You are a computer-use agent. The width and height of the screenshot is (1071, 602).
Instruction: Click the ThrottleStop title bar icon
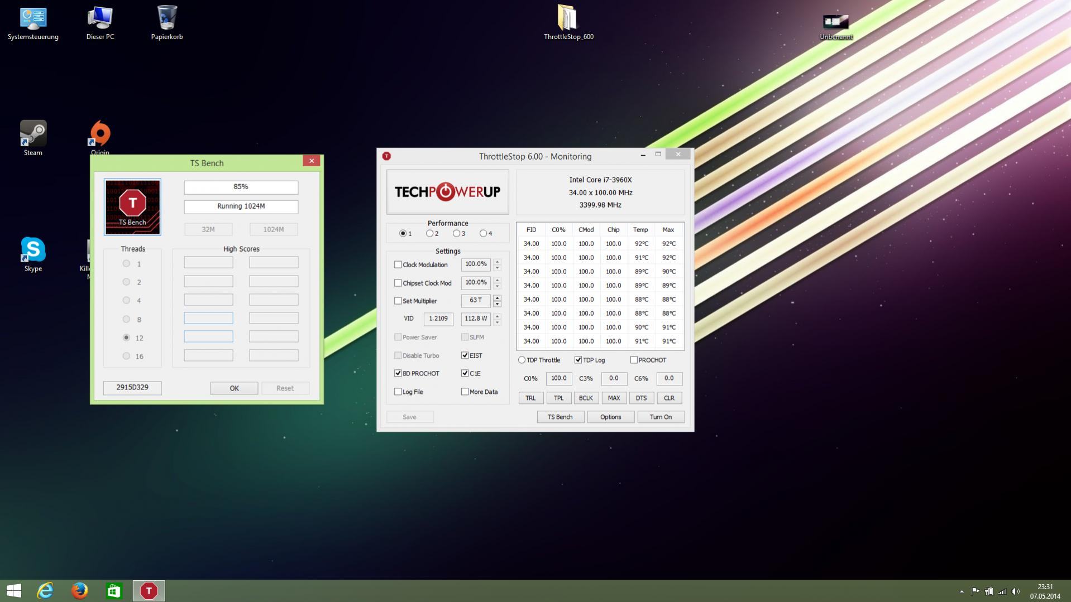pos(386,156)
